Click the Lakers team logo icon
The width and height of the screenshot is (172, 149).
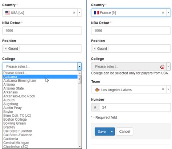tap(97, 90)
